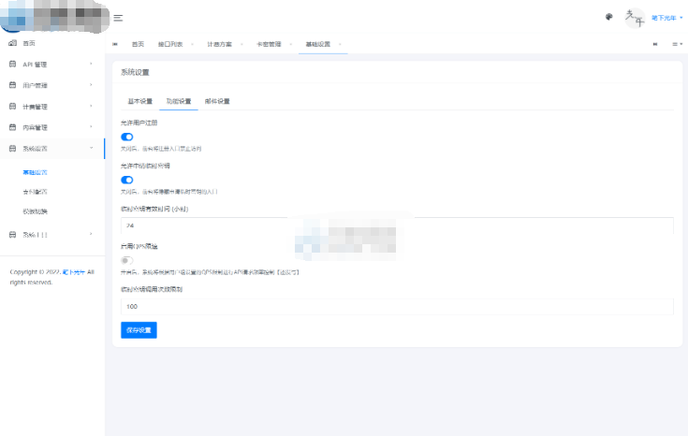The width and height of the screenshot is (688, 436).
Task: Open the third submenu item under 系统设置
Action: coord(36,211)
